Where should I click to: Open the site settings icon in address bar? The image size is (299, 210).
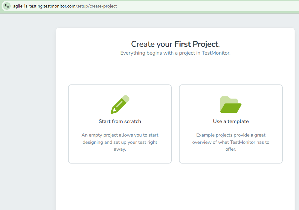pyautogui.click(x=7, y=6)
